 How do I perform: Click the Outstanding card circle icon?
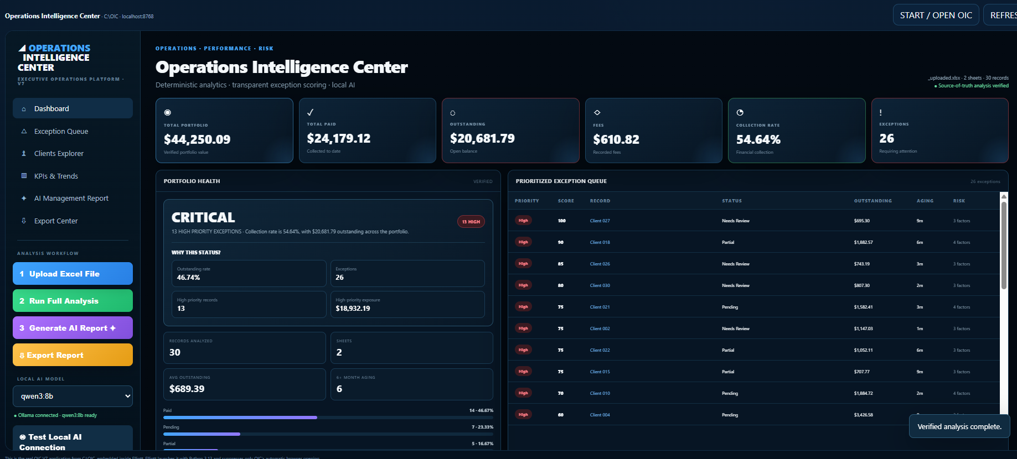(453, 113)
